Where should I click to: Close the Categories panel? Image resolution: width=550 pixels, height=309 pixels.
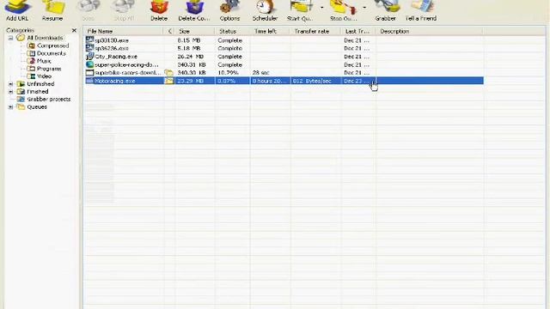74,31
